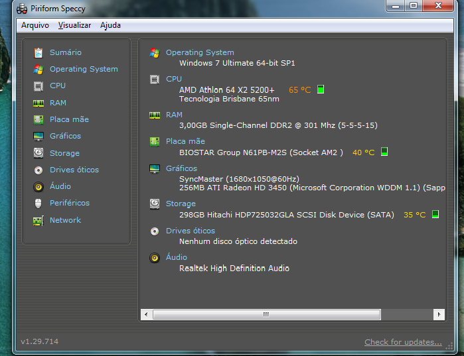Viewport: 464px width, 356px height.
Task: Select the CPU chip icon in sidebar
Action: (x=38, y=86)
